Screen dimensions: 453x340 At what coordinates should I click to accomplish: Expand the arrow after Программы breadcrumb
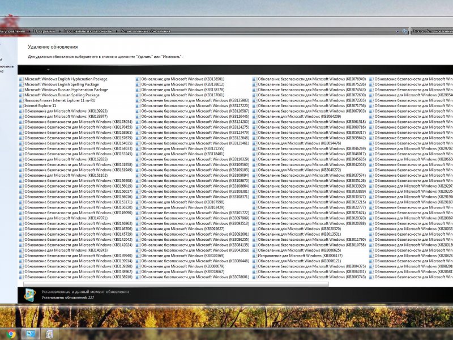(x=60, y=31)
